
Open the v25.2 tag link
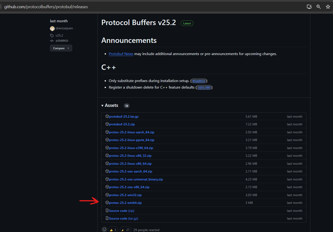59,36
